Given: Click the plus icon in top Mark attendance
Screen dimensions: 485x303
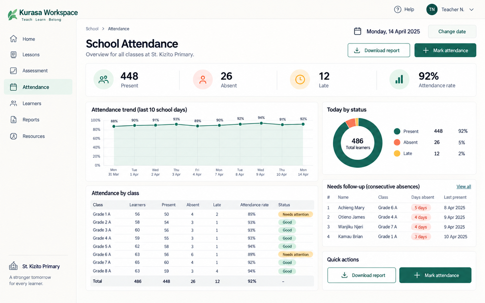Looking at the screenshot, I should [426, 50].
